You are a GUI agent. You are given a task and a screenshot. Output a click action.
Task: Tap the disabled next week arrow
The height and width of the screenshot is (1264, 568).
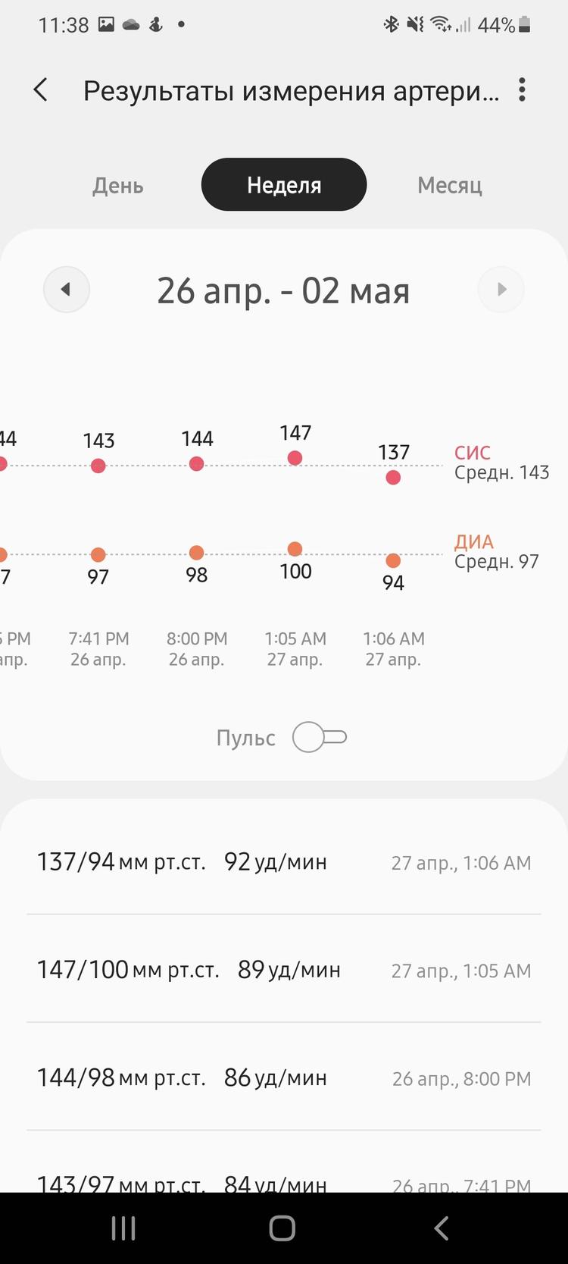(501, 290)
